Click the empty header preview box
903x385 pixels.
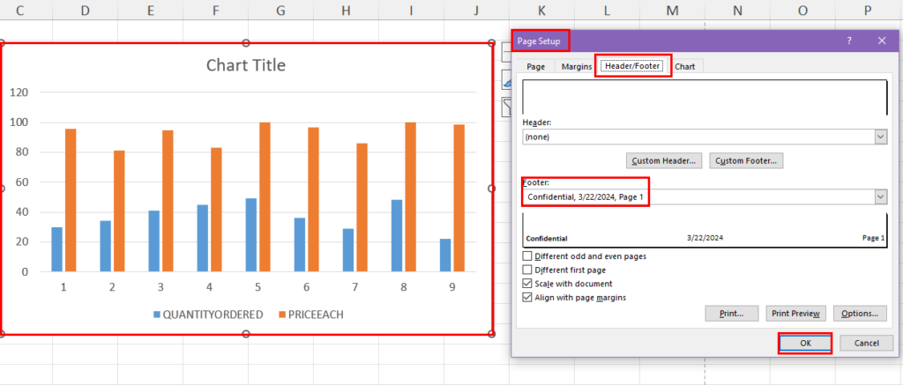pyautogui.click(x=705, y=98)
